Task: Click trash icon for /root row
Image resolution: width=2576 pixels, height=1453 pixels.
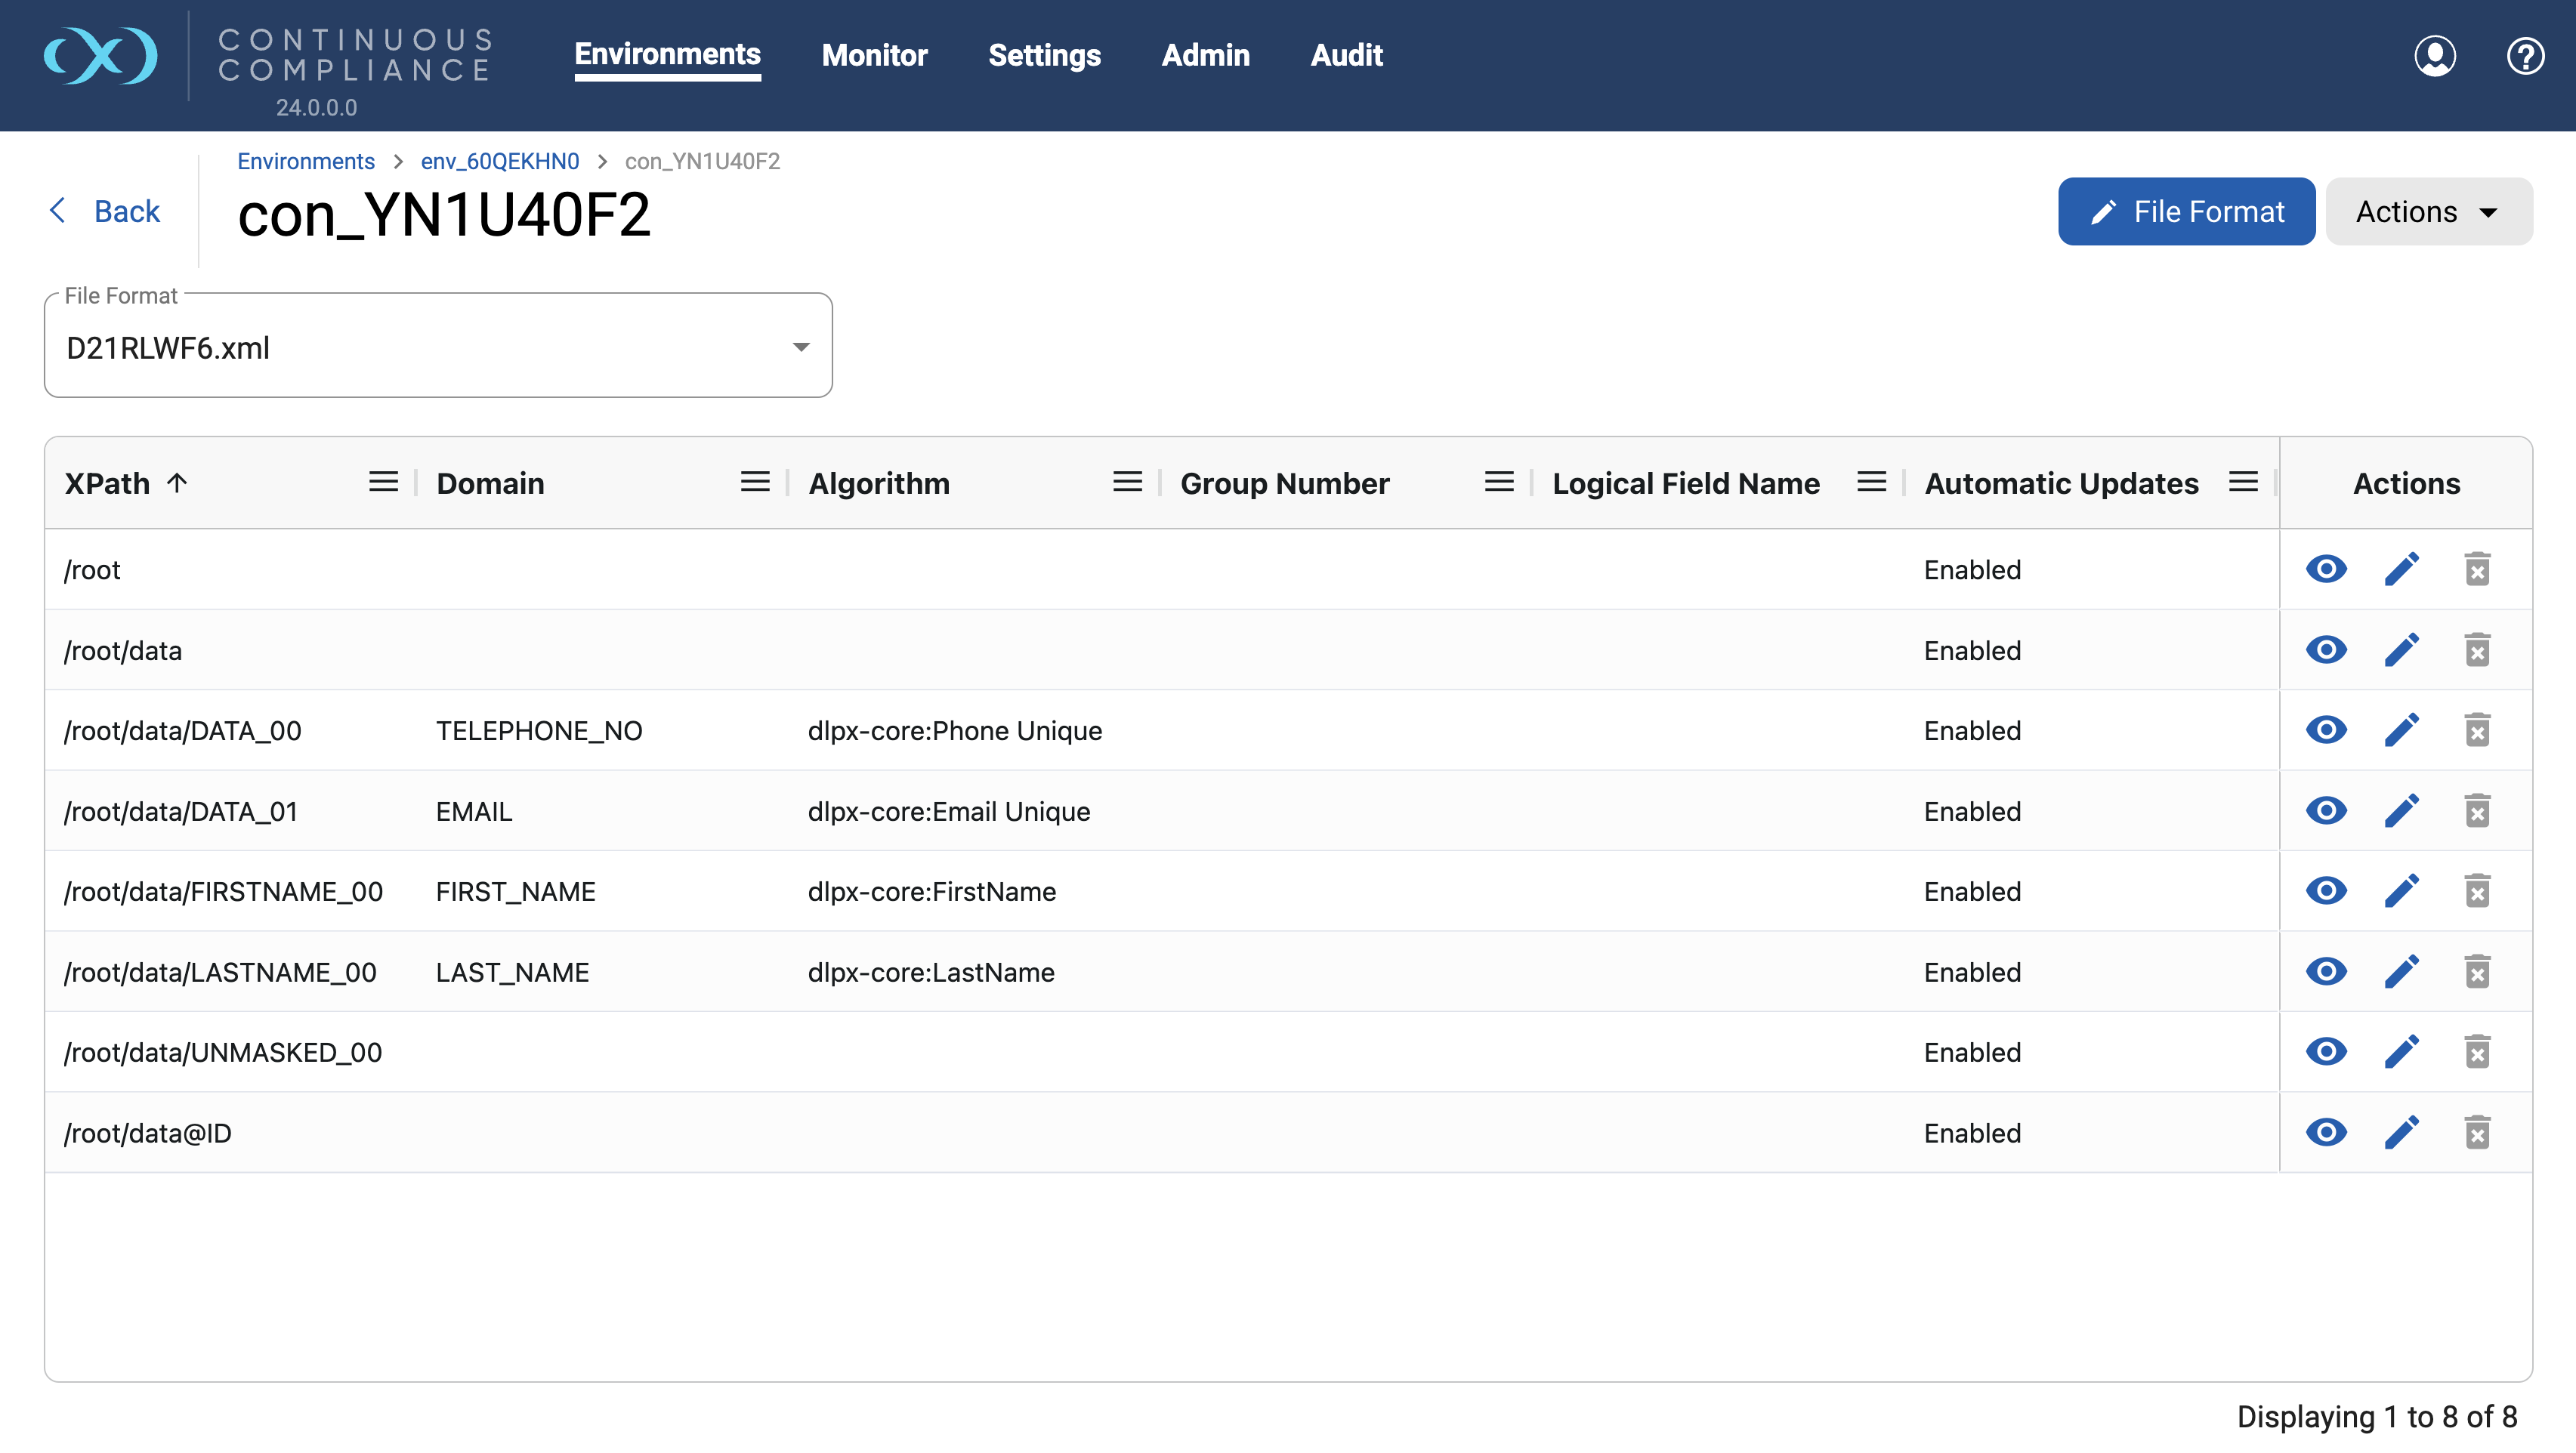Action: click(x=2477, y=570)
